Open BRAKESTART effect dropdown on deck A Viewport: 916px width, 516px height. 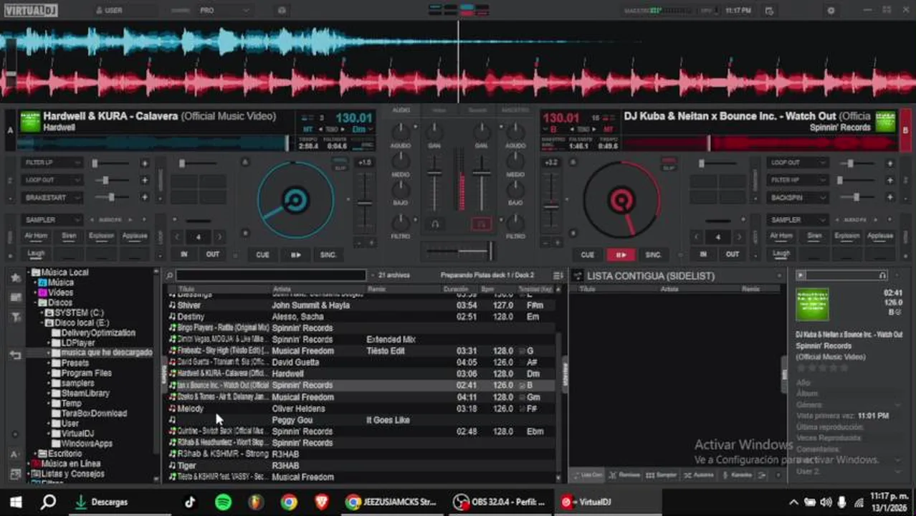pyautogui.click(x=52, y=197)
